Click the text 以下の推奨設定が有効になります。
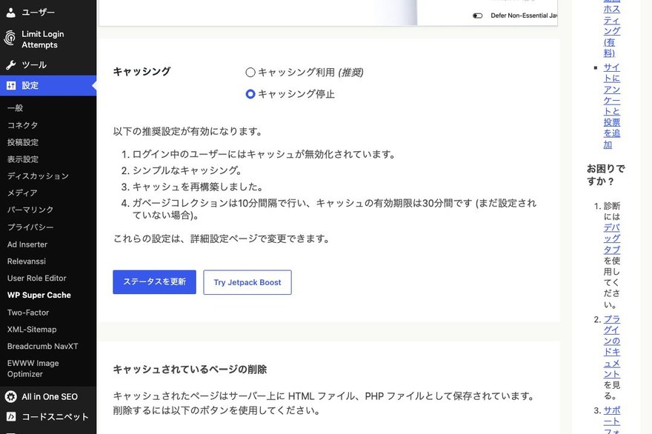652x434 pixels. [x=188, y=132]
